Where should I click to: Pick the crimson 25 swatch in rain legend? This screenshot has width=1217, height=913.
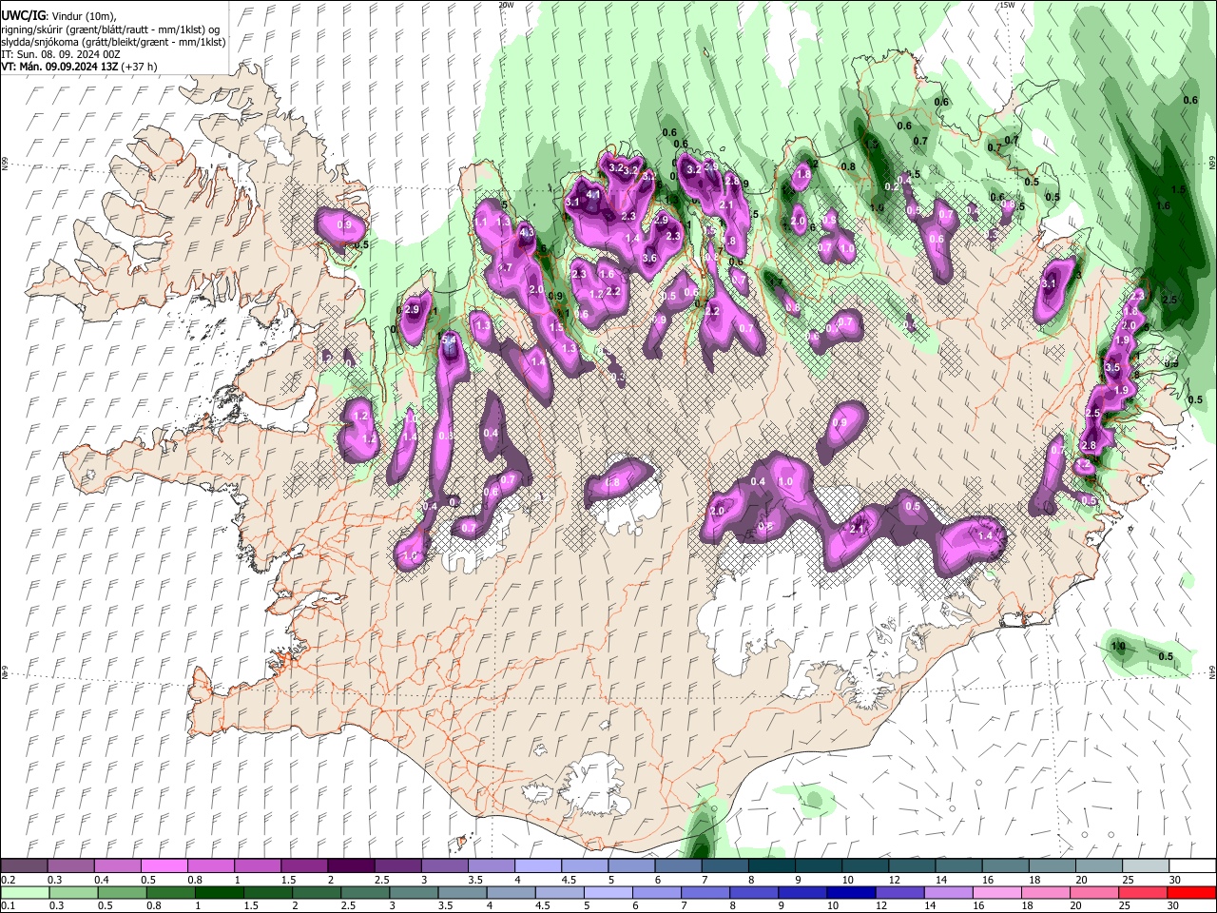[x=1142, y=892]
